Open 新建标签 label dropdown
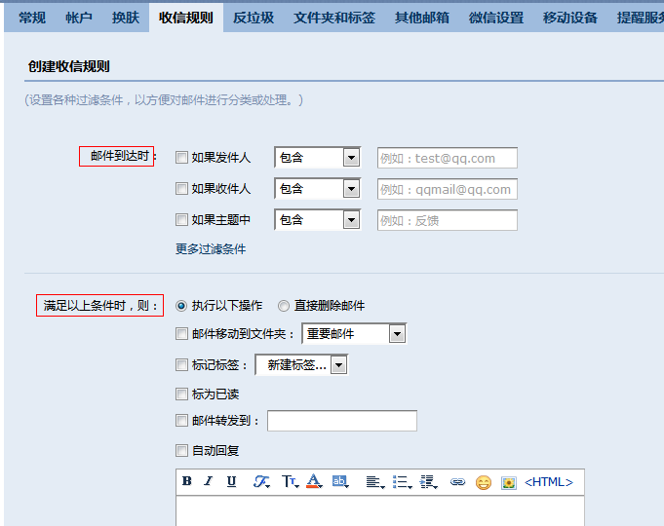The image size is (664, 526). point(301,364)
